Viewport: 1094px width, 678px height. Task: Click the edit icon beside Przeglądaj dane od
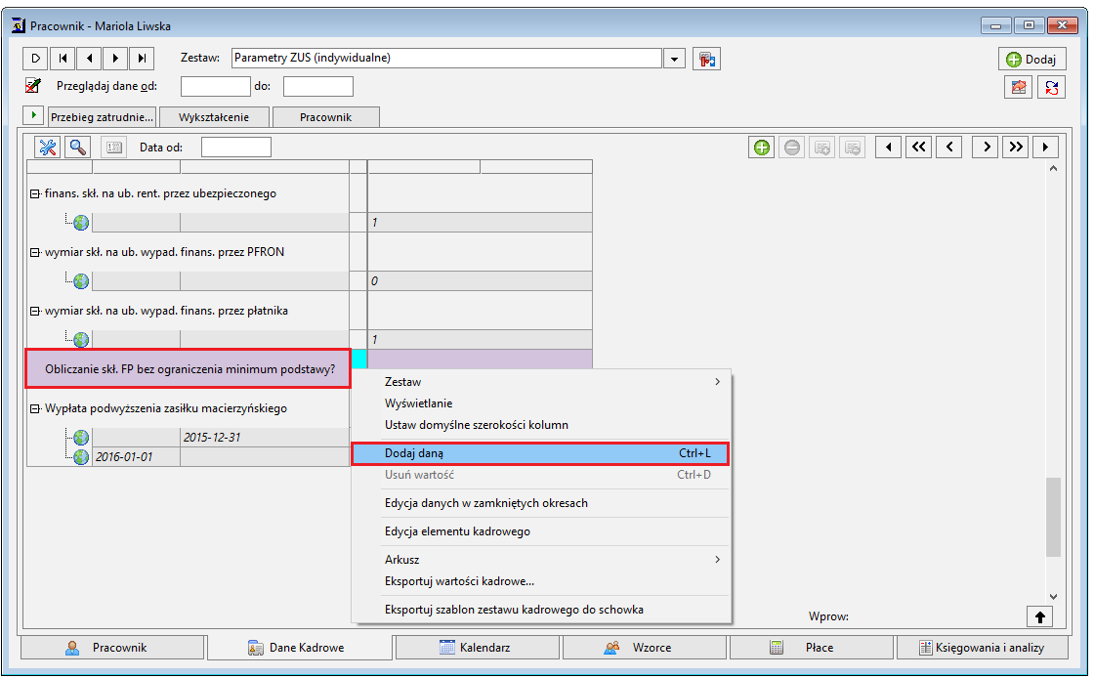tap(33, 86)
